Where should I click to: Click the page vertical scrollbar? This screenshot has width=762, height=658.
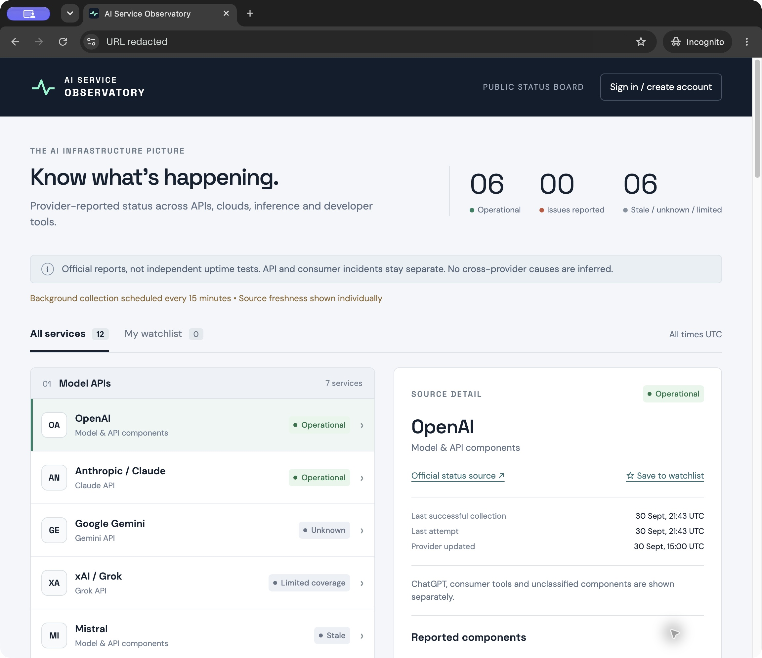[757, 118]
